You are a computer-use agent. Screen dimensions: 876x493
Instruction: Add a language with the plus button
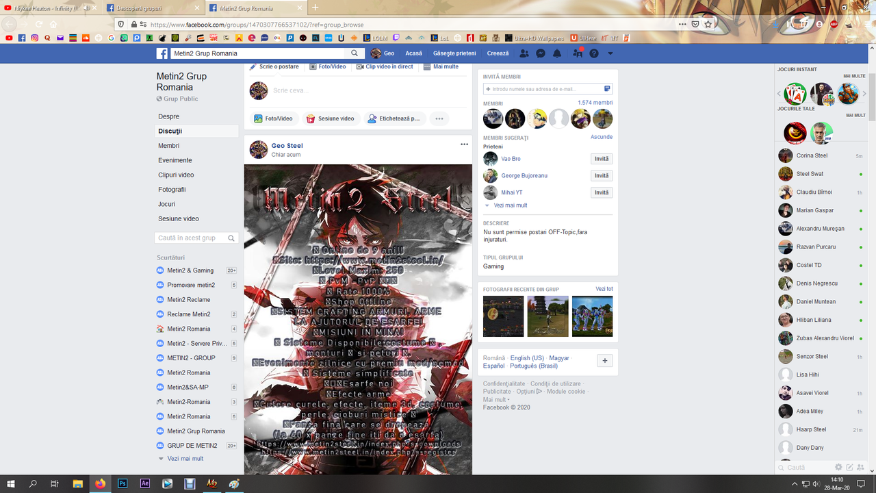[x=605, y=361]
